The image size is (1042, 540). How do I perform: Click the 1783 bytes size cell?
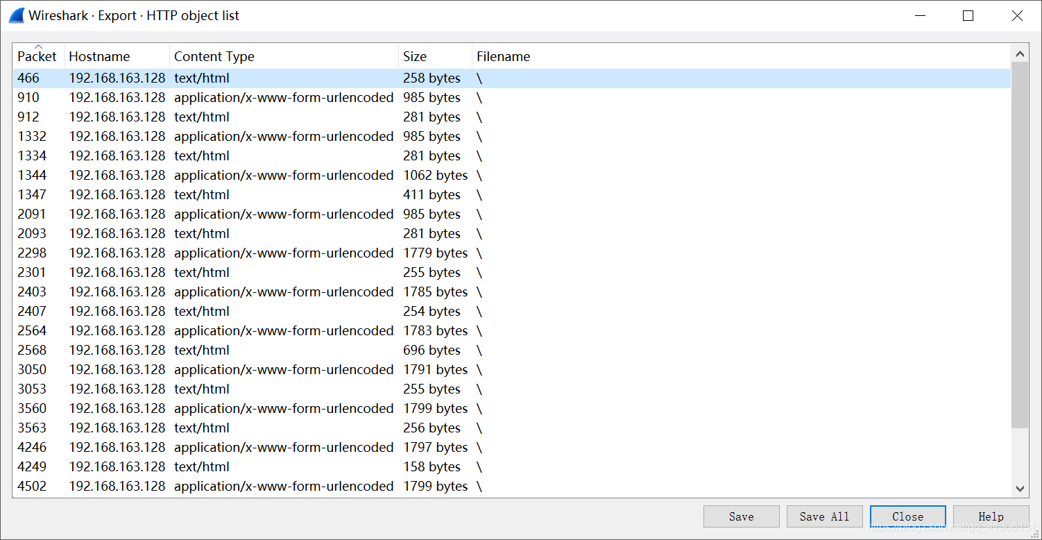coord(436,331)
